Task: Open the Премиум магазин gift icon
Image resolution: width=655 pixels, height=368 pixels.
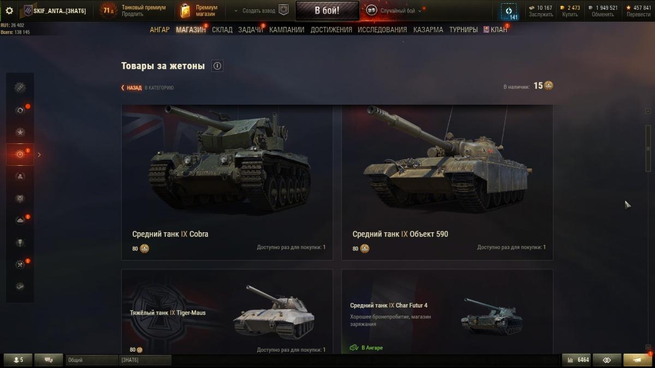Action: click(186, 10)
